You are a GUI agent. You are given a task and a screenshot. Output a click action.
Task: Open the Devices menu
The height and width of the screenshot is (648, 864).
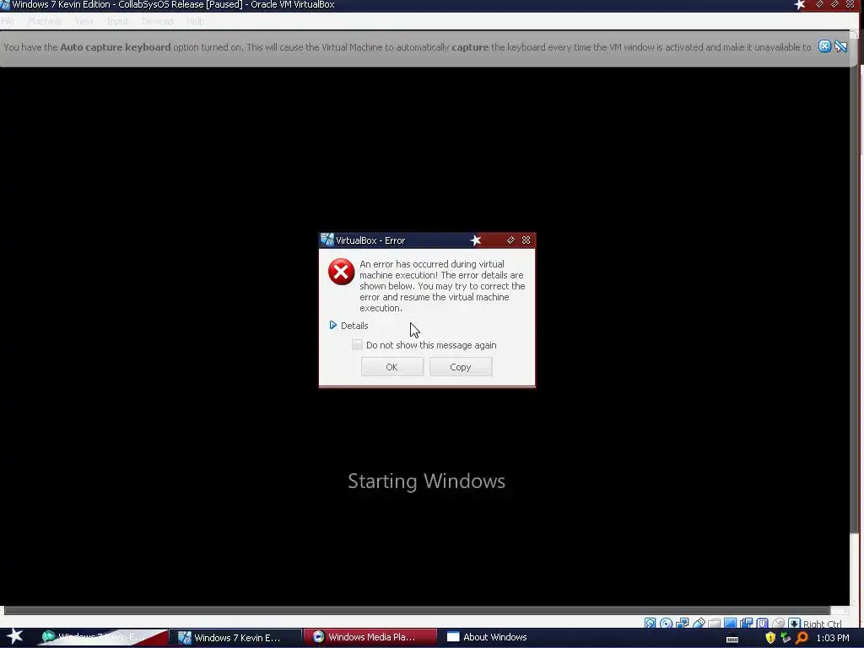(158, 21)
